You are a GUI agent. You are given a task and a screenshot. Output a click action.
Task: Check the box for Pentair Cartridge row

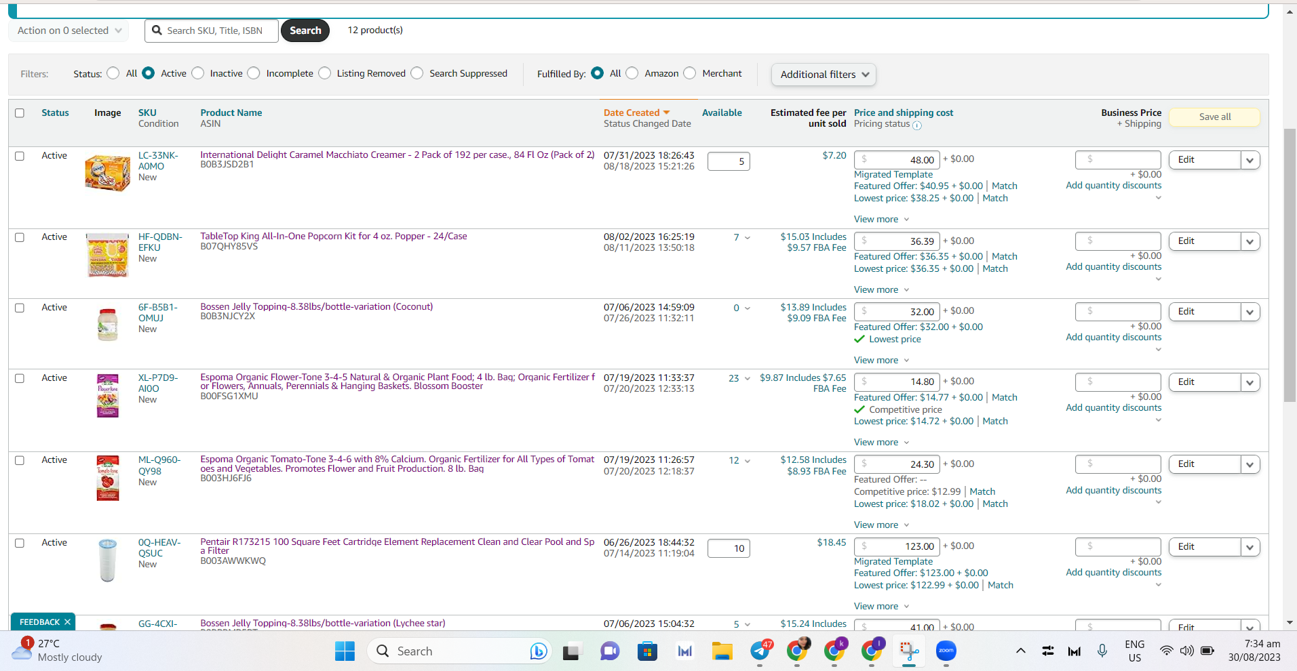click(x=20, y=543)
